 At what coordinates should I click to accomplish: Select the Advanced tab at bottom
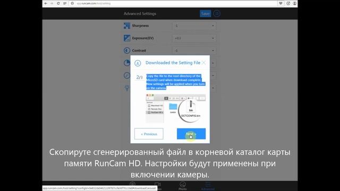tap(208, 186)
